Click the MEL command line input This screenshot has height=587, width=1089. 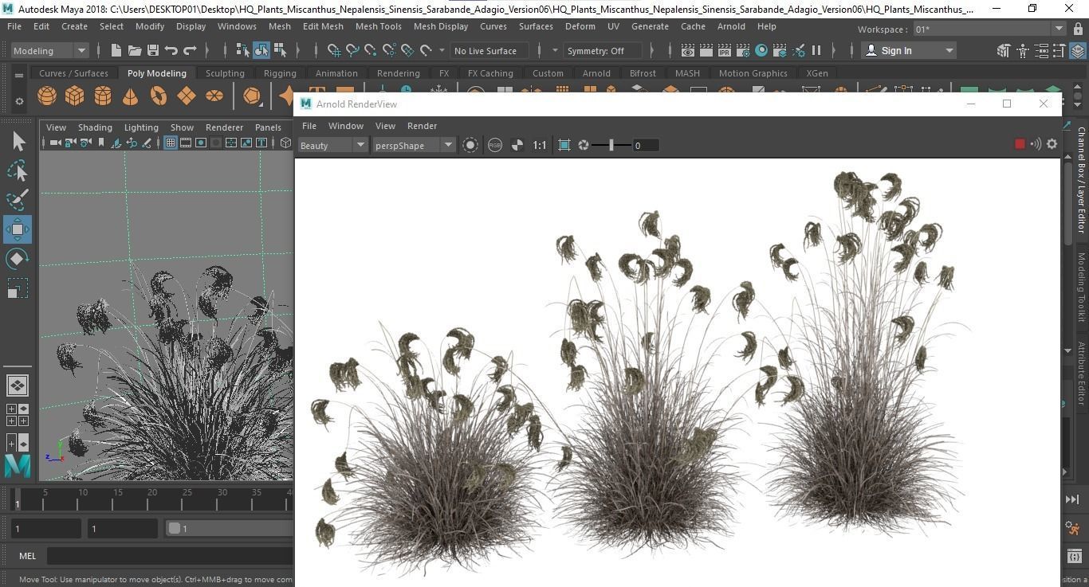(x=170, y=556)
